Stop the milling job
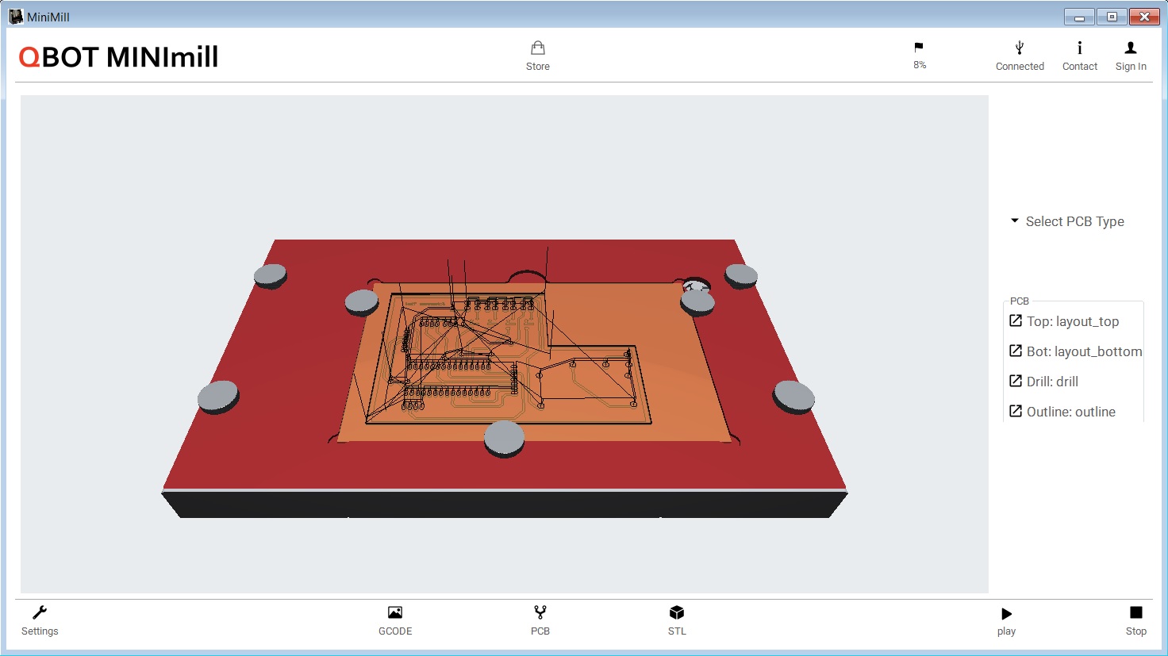 1136,612
